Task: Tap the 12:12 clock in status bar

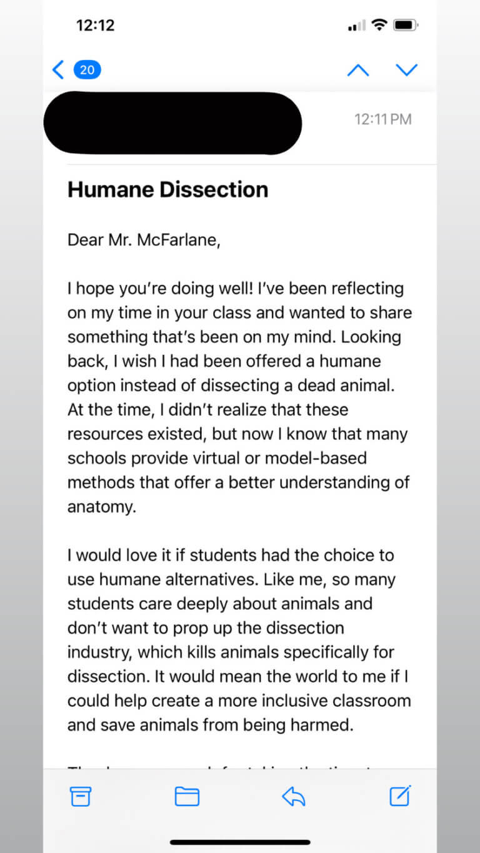Action: click(95, 26)
